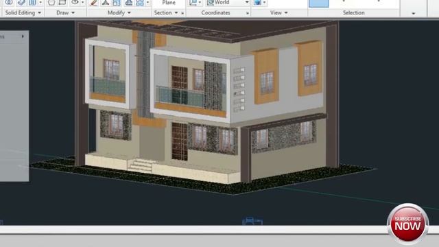Screen dimensions: 439x247
Task: Select the fourth Modify panel icon
Action: click(x=128, y=3)
